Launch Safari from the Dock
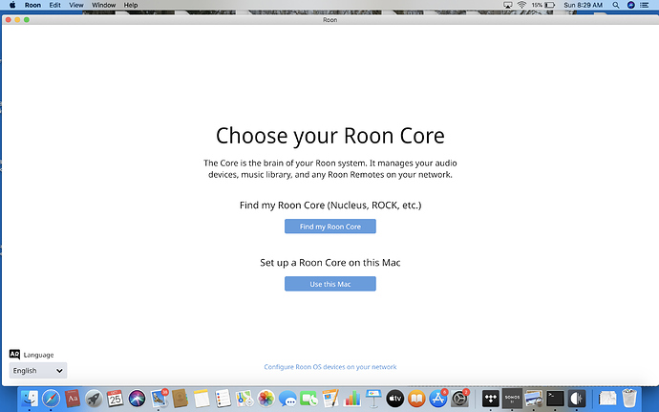Image resolution: width=659 pixels, height=412 pixels. pyautogui.click(x=51, y=398)
